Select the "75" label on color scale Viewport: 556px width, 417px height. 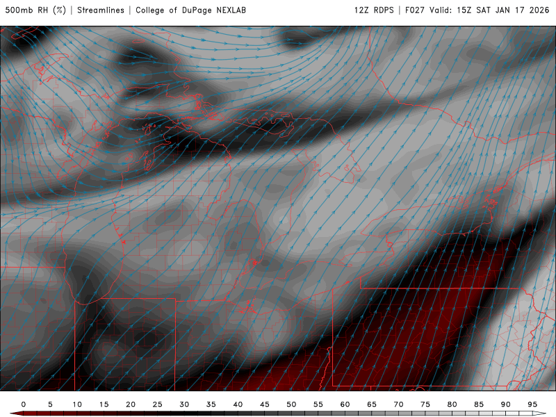tap(425, 404)
